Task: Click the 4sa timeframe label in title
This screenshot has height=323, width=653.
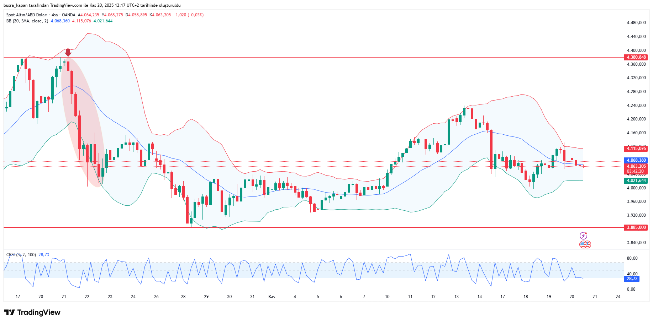Action: pos(54,15)
